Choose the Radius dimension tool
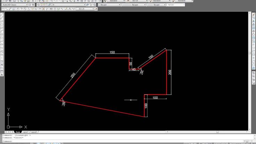Screen dimensions: 256x144 point(18,9)
